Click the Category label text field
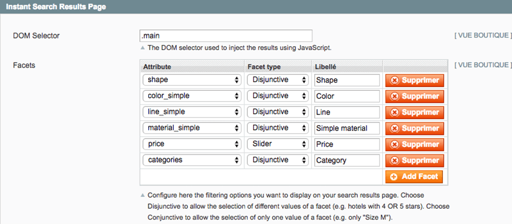The height and width of the screenshot is (224, 512). click(x=347, y=160)
